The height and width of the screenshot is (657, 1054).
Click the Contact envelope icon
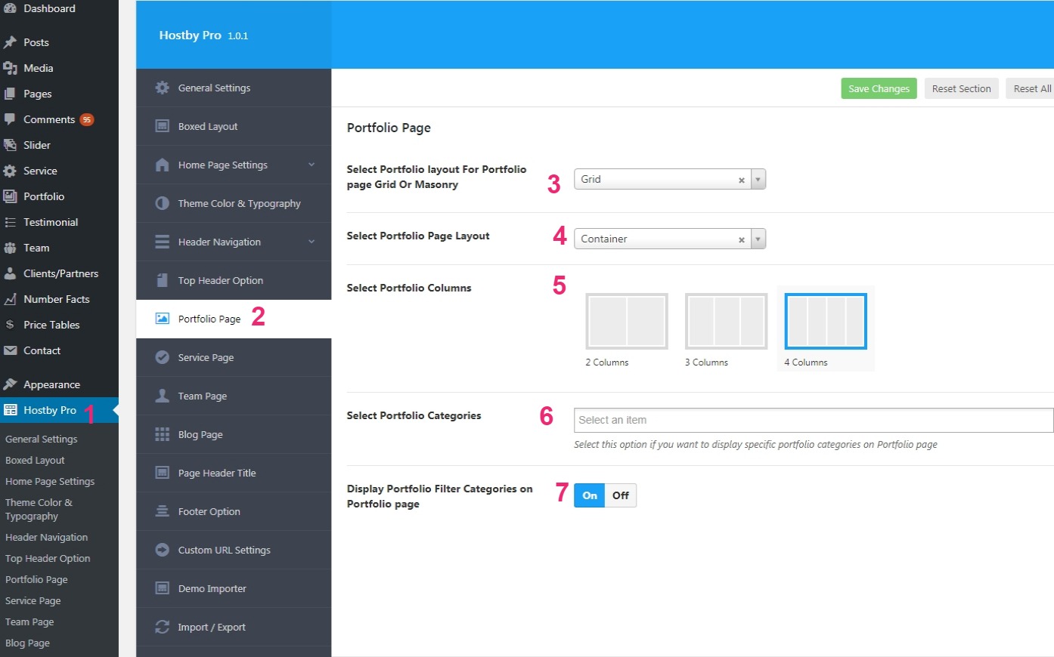(10, 350)
